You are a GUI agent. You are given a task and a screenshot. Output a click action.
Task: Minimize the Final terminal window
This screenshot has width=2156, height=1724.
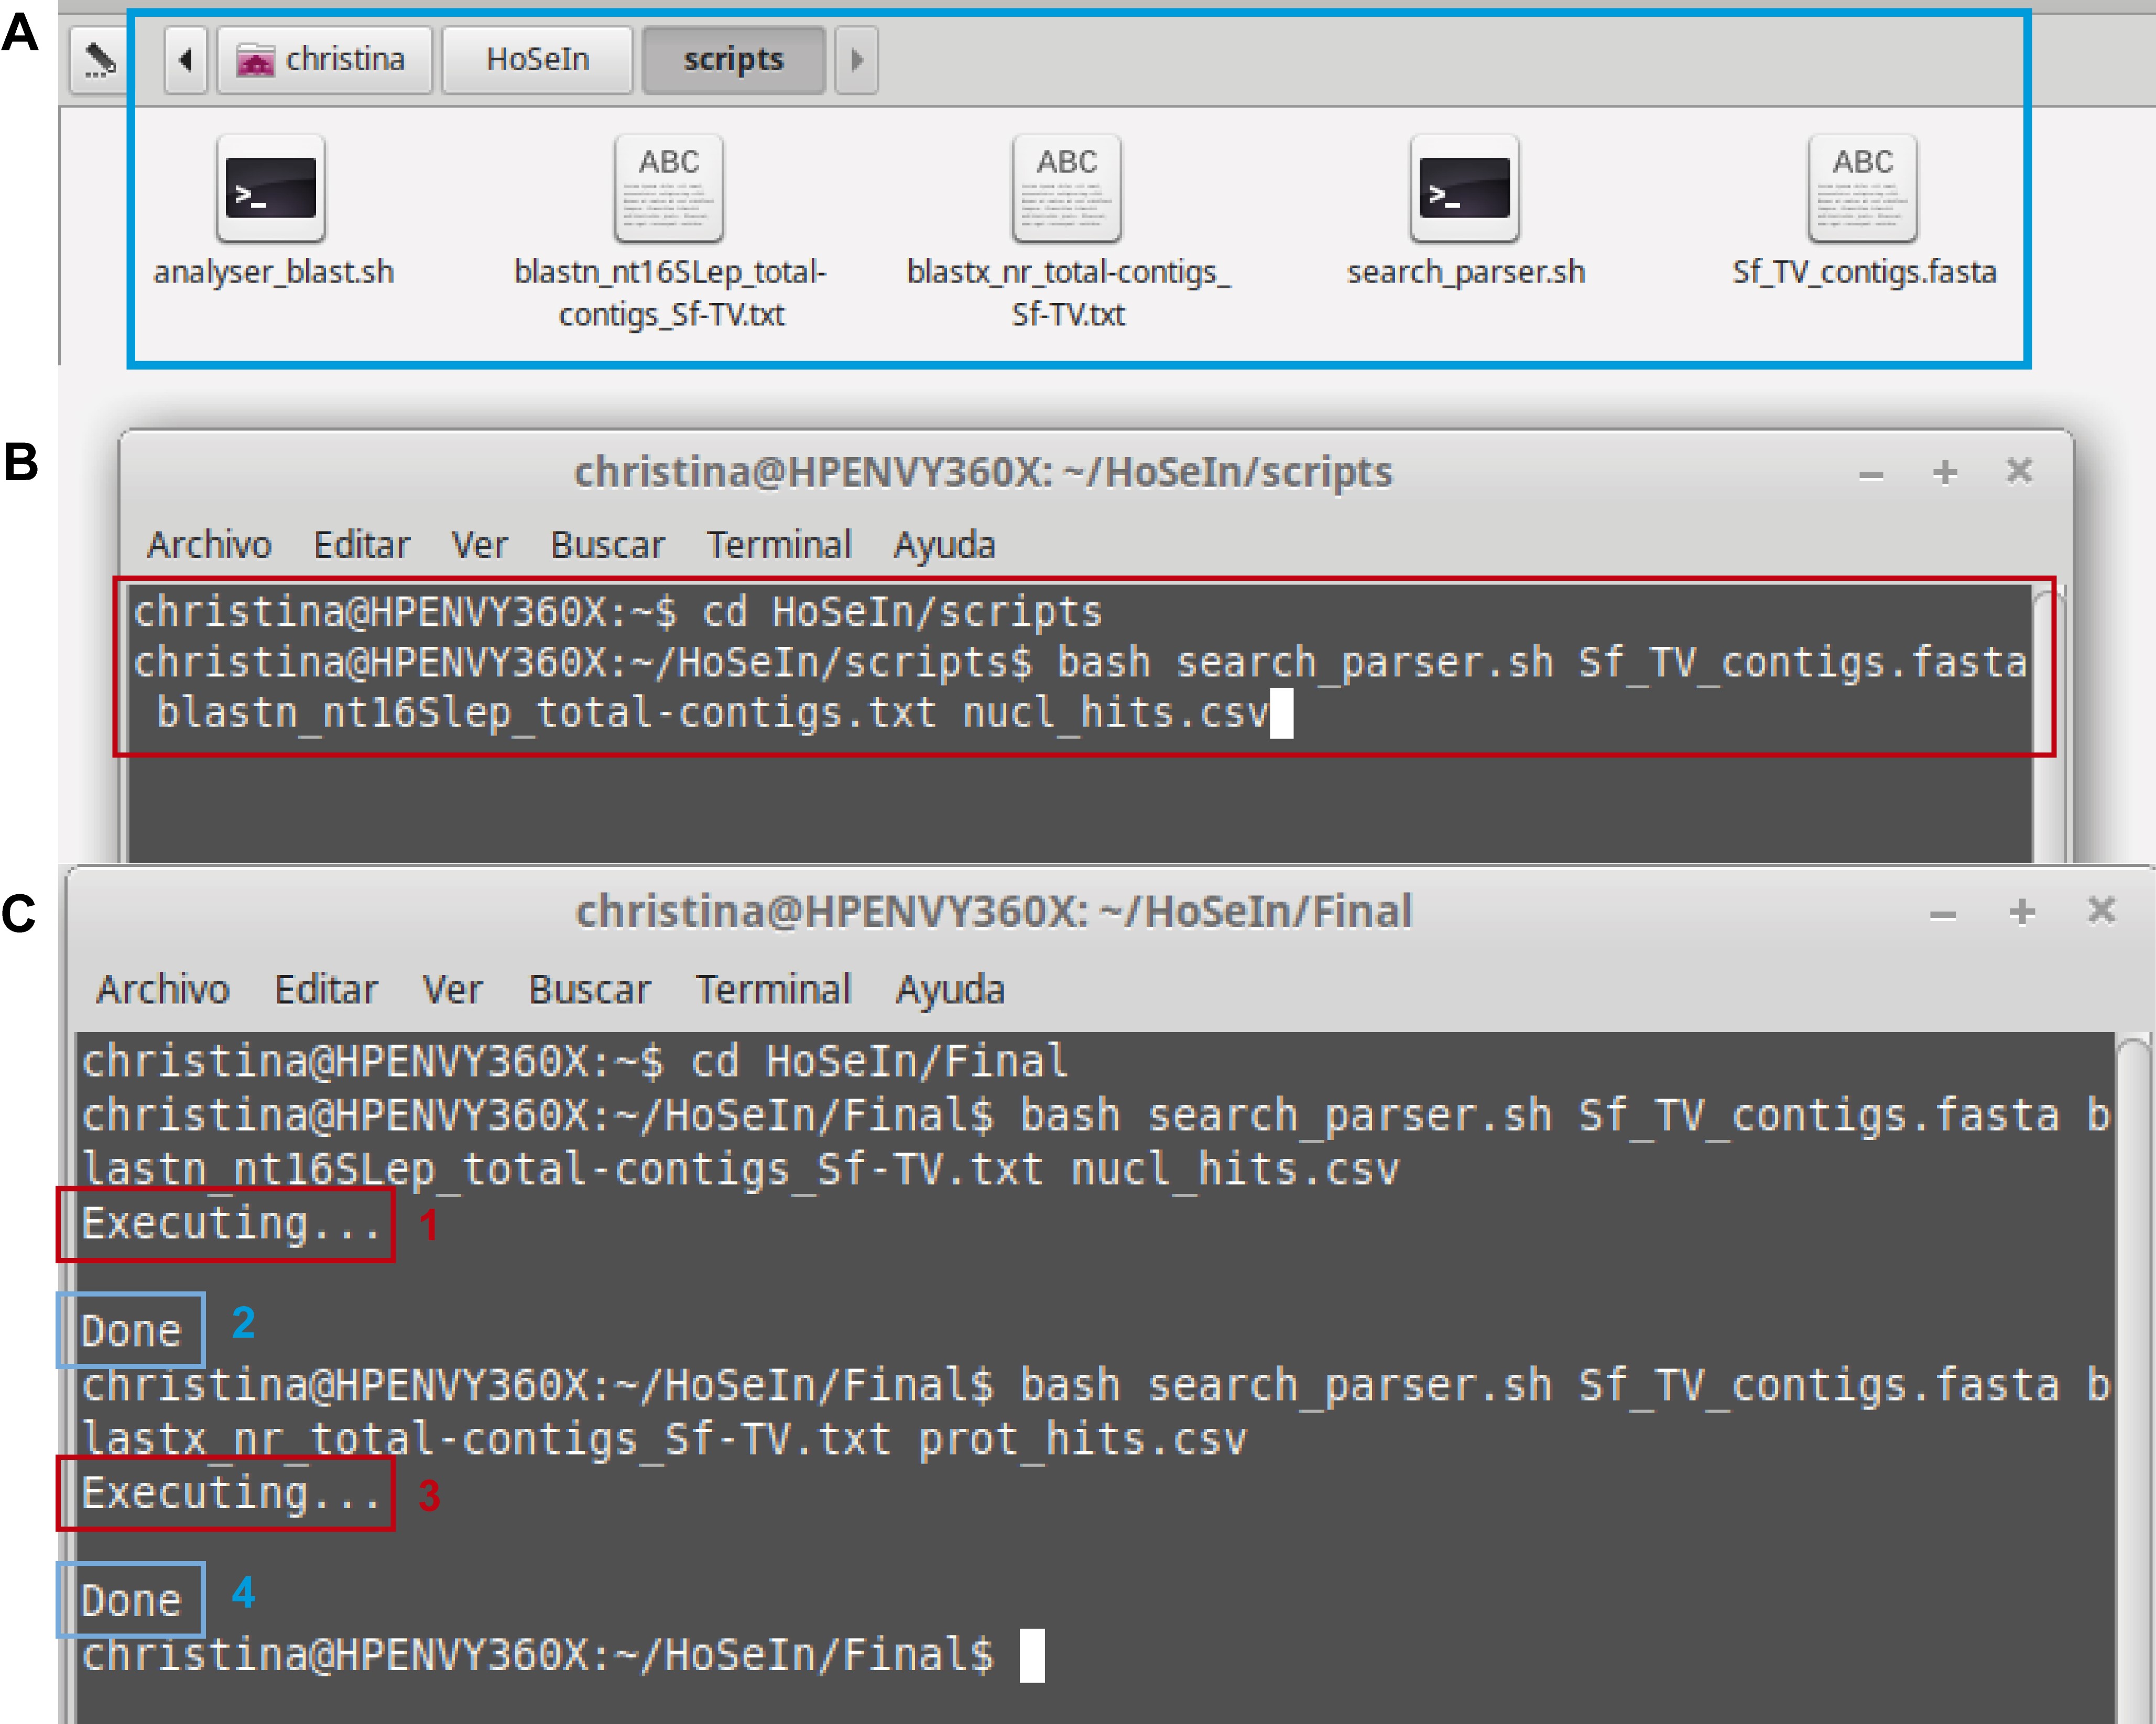coord(1942,915)
